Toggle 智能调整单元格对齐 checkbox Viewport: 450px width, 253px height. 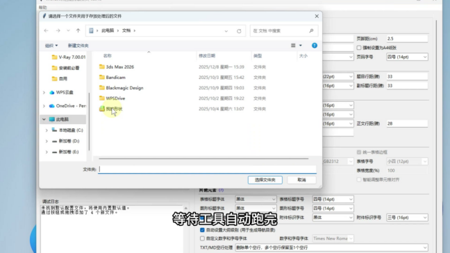[x=359, y=180]
